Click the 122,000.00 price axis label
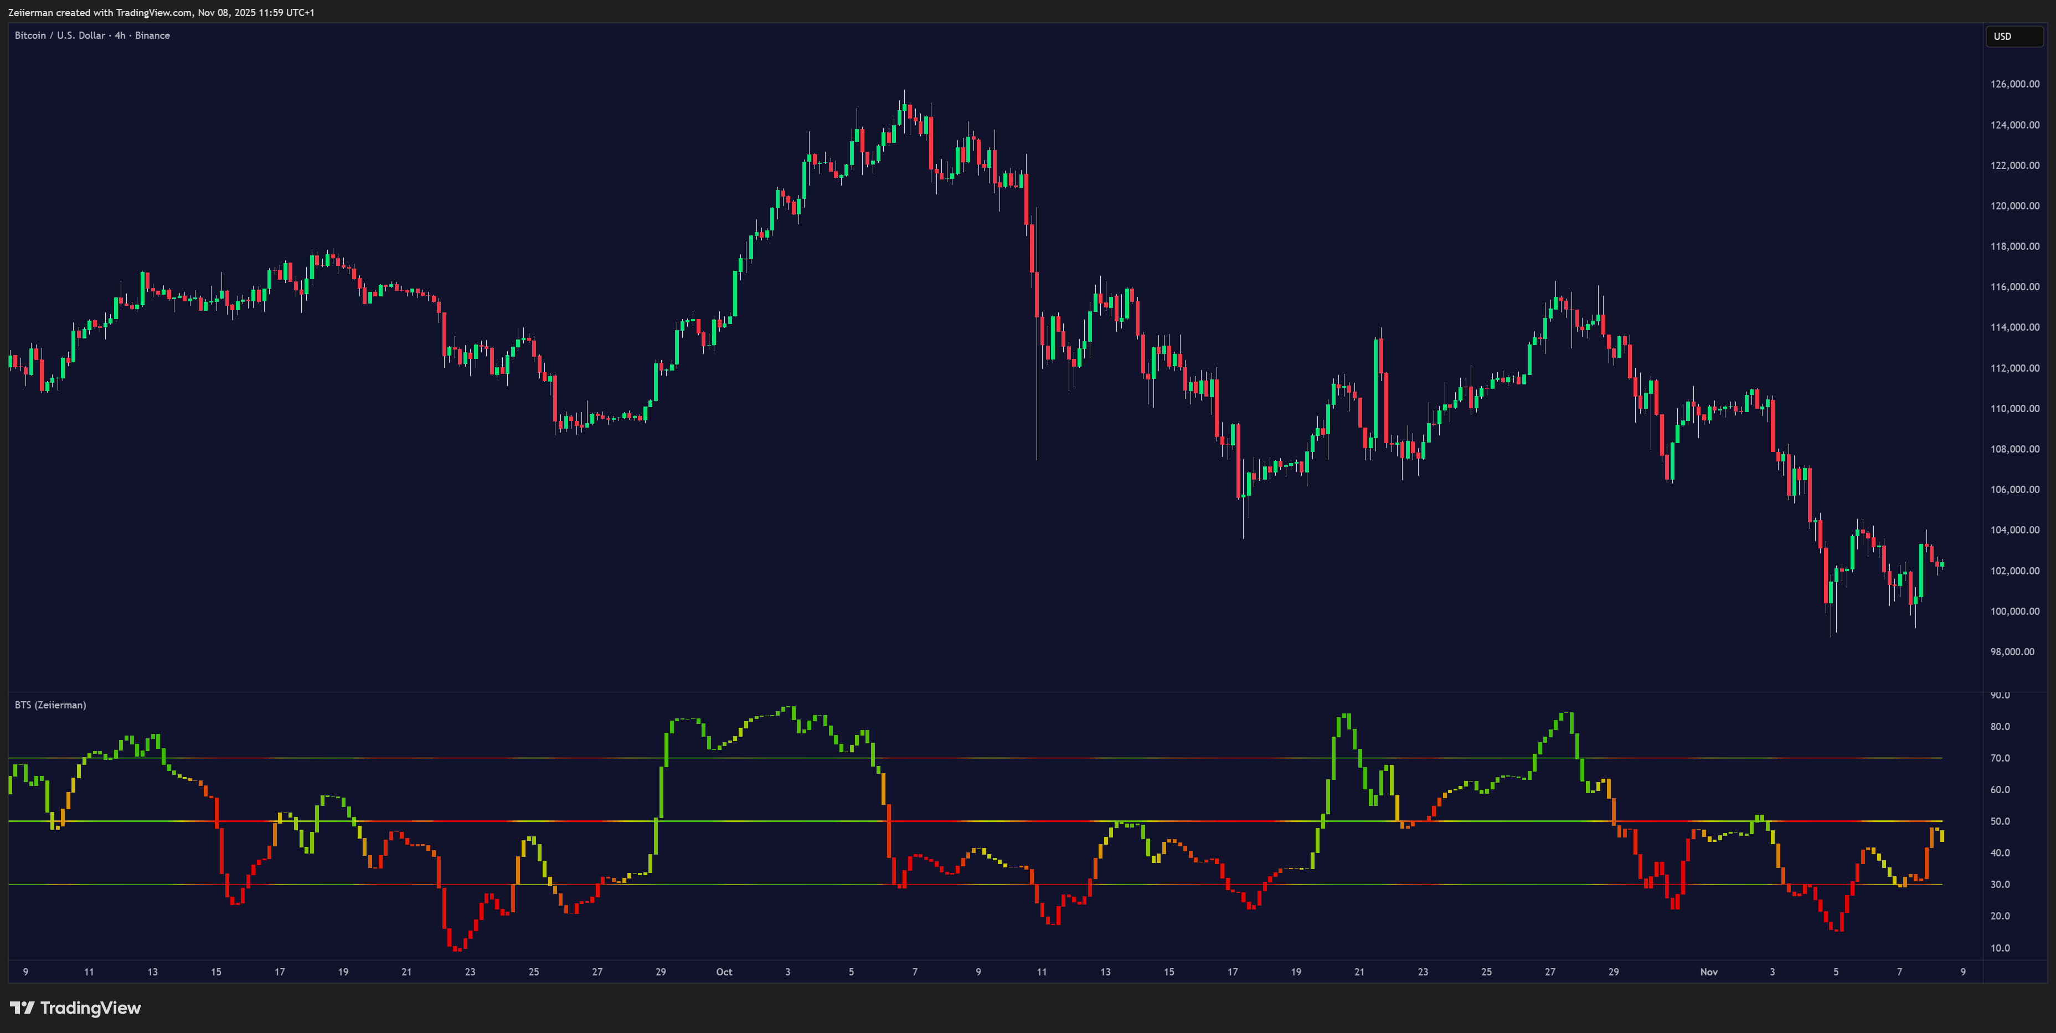2056x1033 pixels. (2014, 165)
